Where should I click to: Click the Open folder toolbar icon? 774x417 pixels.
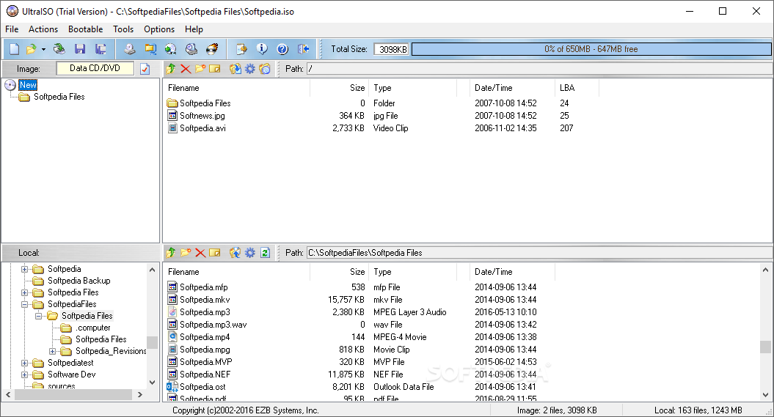click(31, 49)
